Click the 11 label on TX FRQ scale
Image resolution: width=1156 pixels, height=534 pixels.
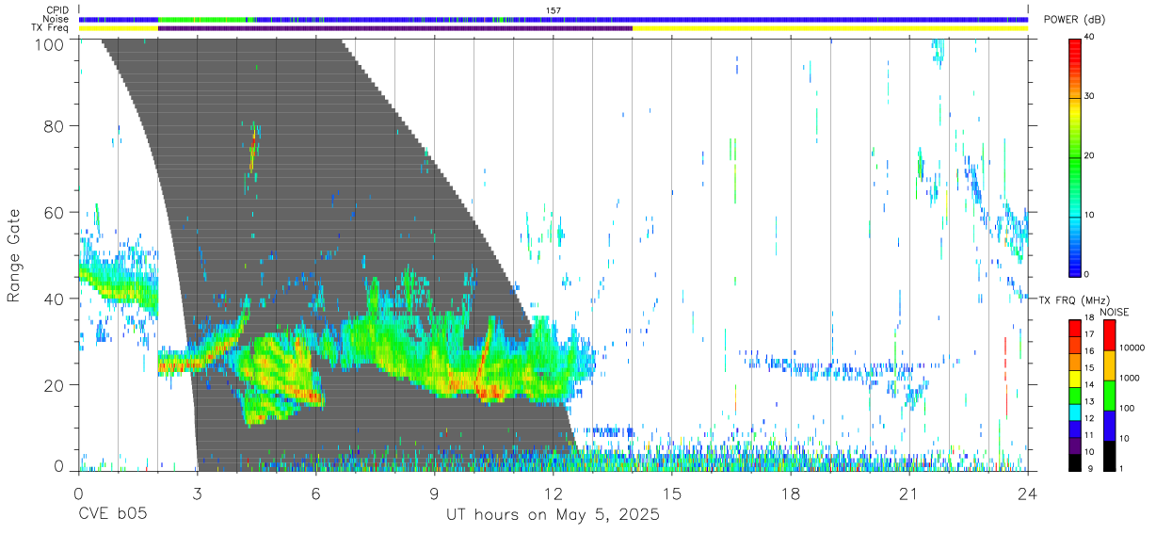click(x=1091, y=435)
